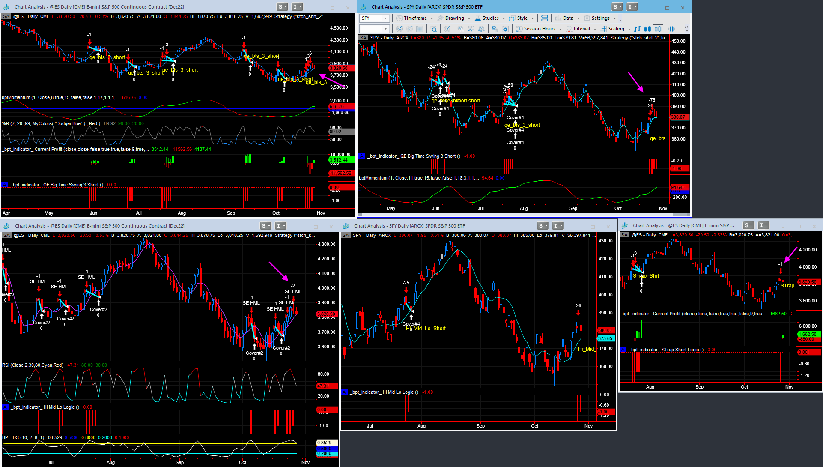Open the Interval dropdown

[x=581, y=29]
